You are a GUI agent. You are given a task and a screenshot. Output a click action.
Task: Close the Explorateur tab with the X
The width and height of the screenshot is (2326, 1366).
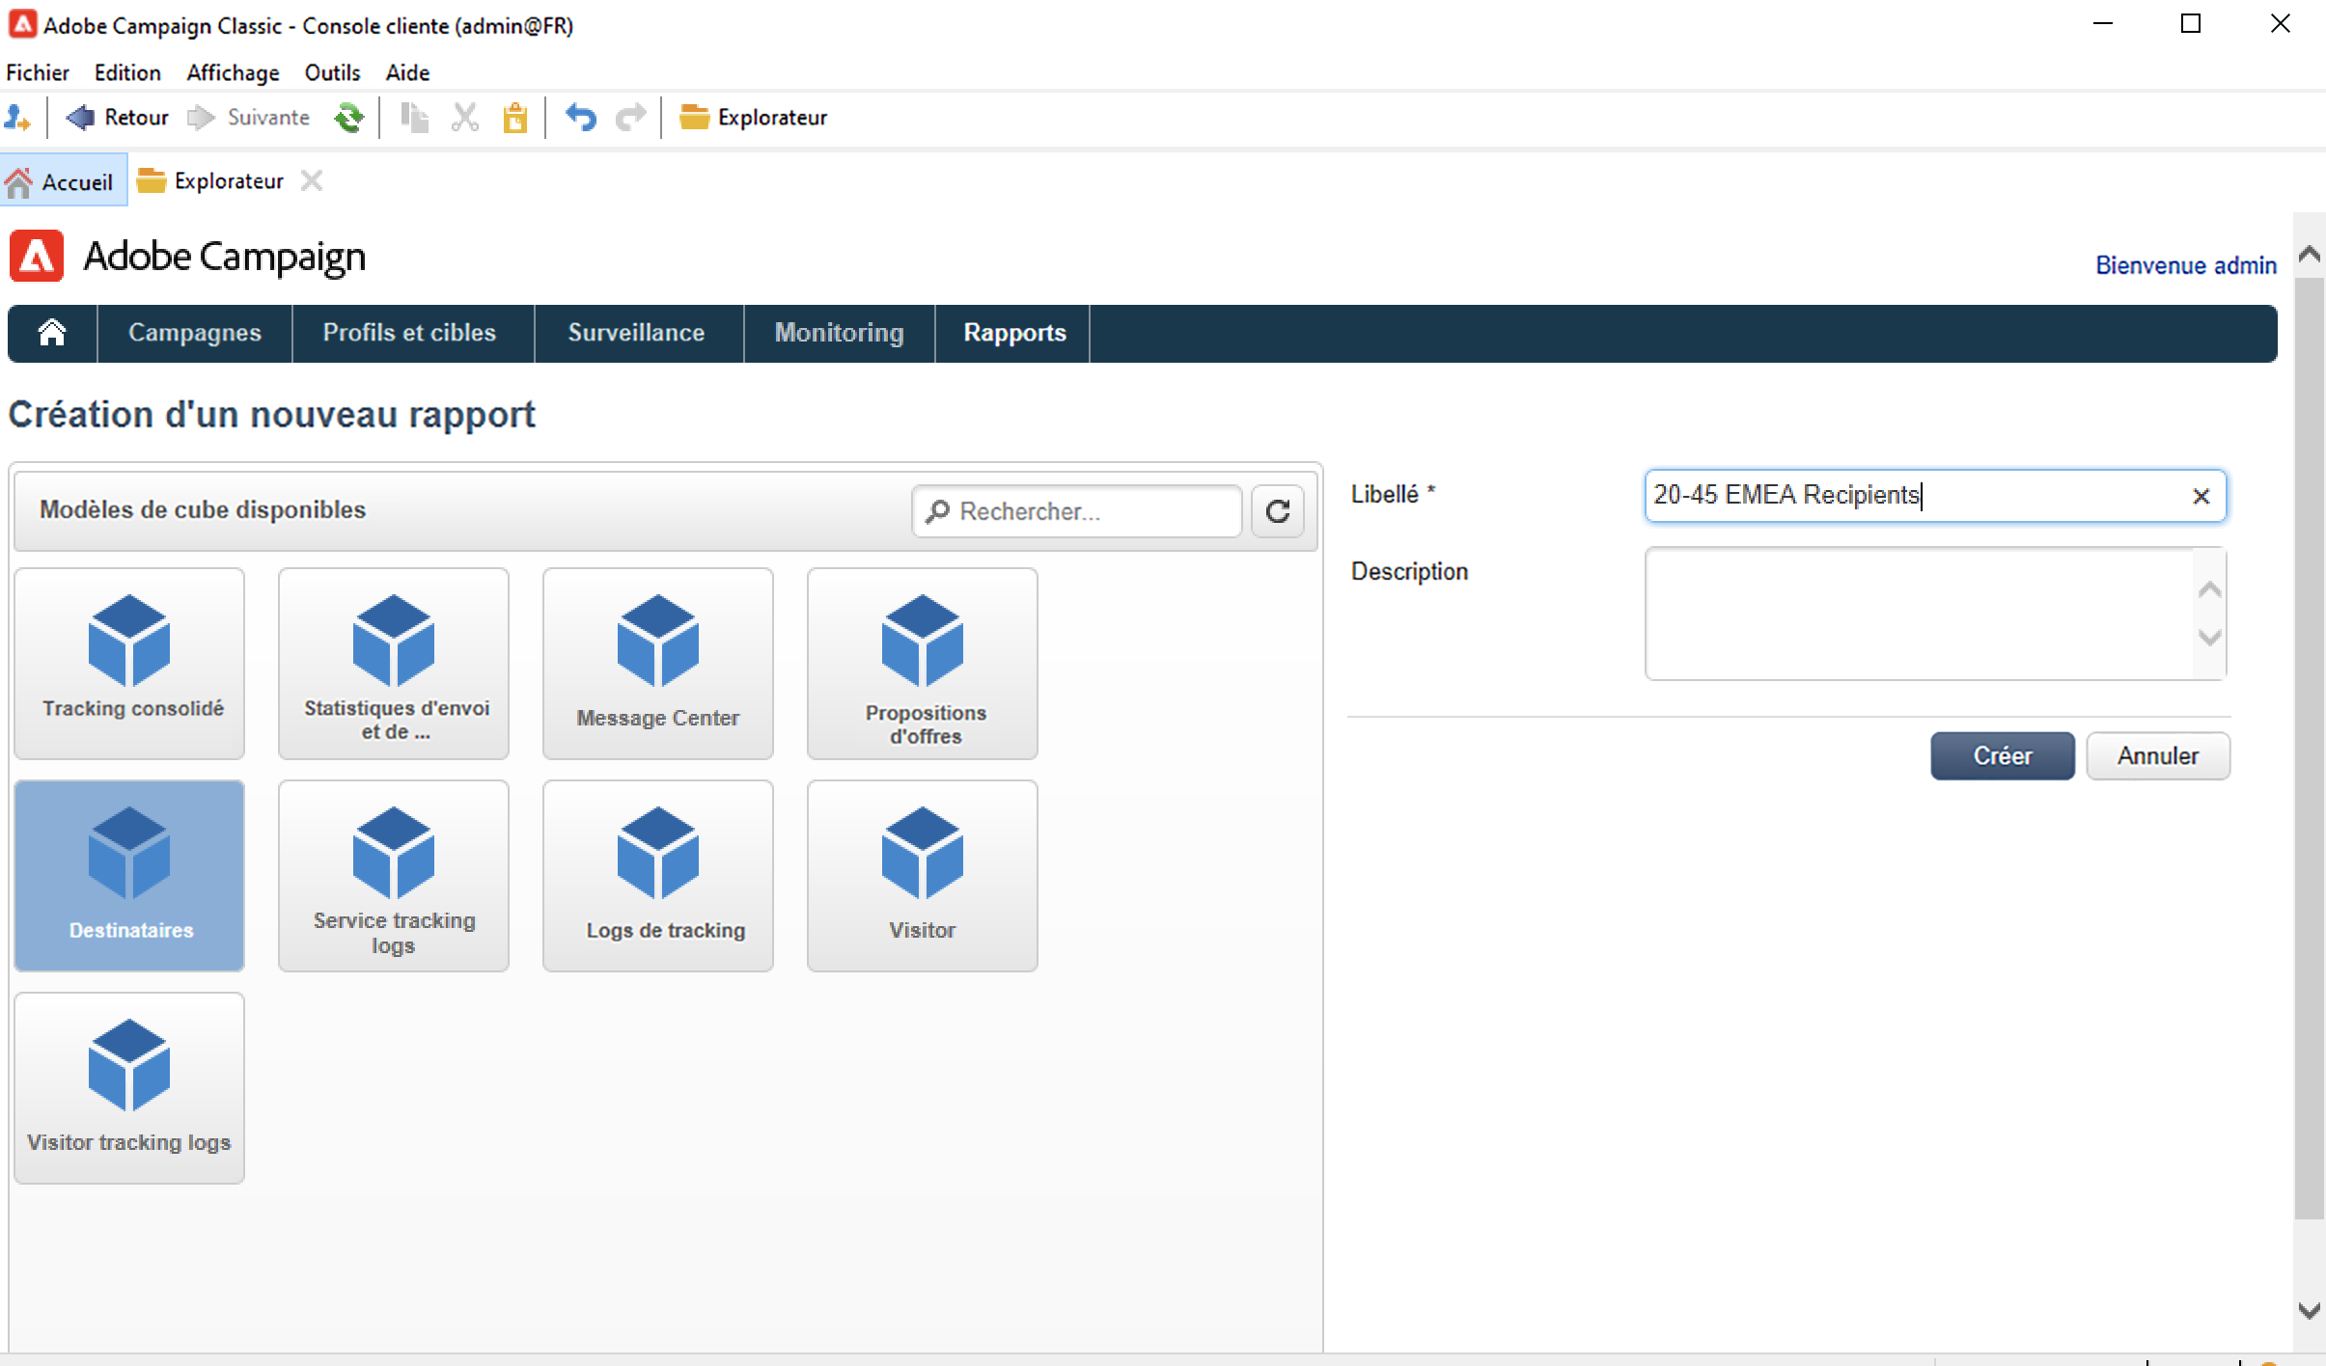click(x=311, y=180)
